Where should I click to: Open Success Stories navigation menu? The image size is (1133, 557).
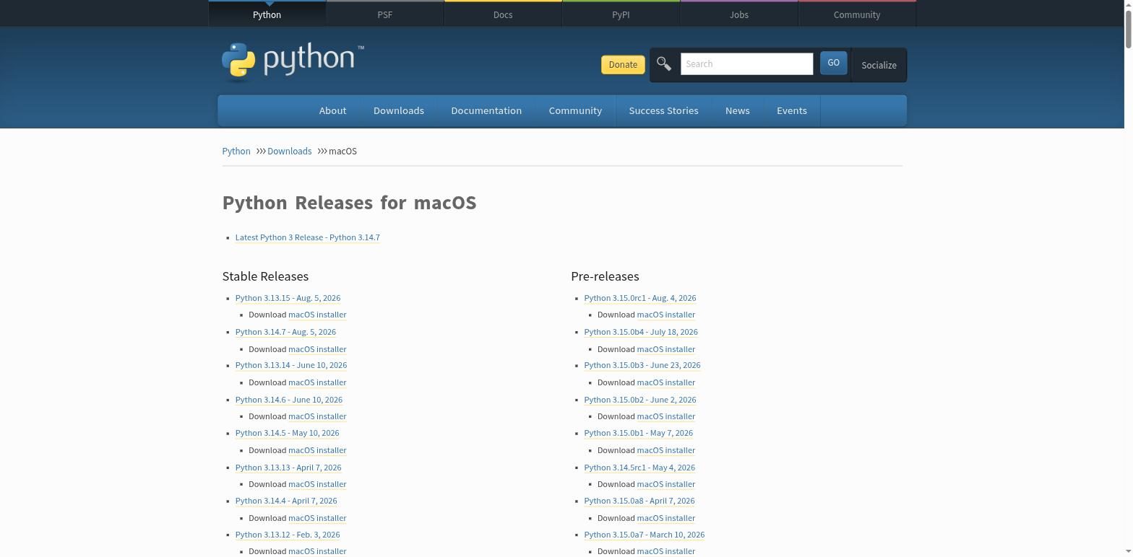click(663, 110)
